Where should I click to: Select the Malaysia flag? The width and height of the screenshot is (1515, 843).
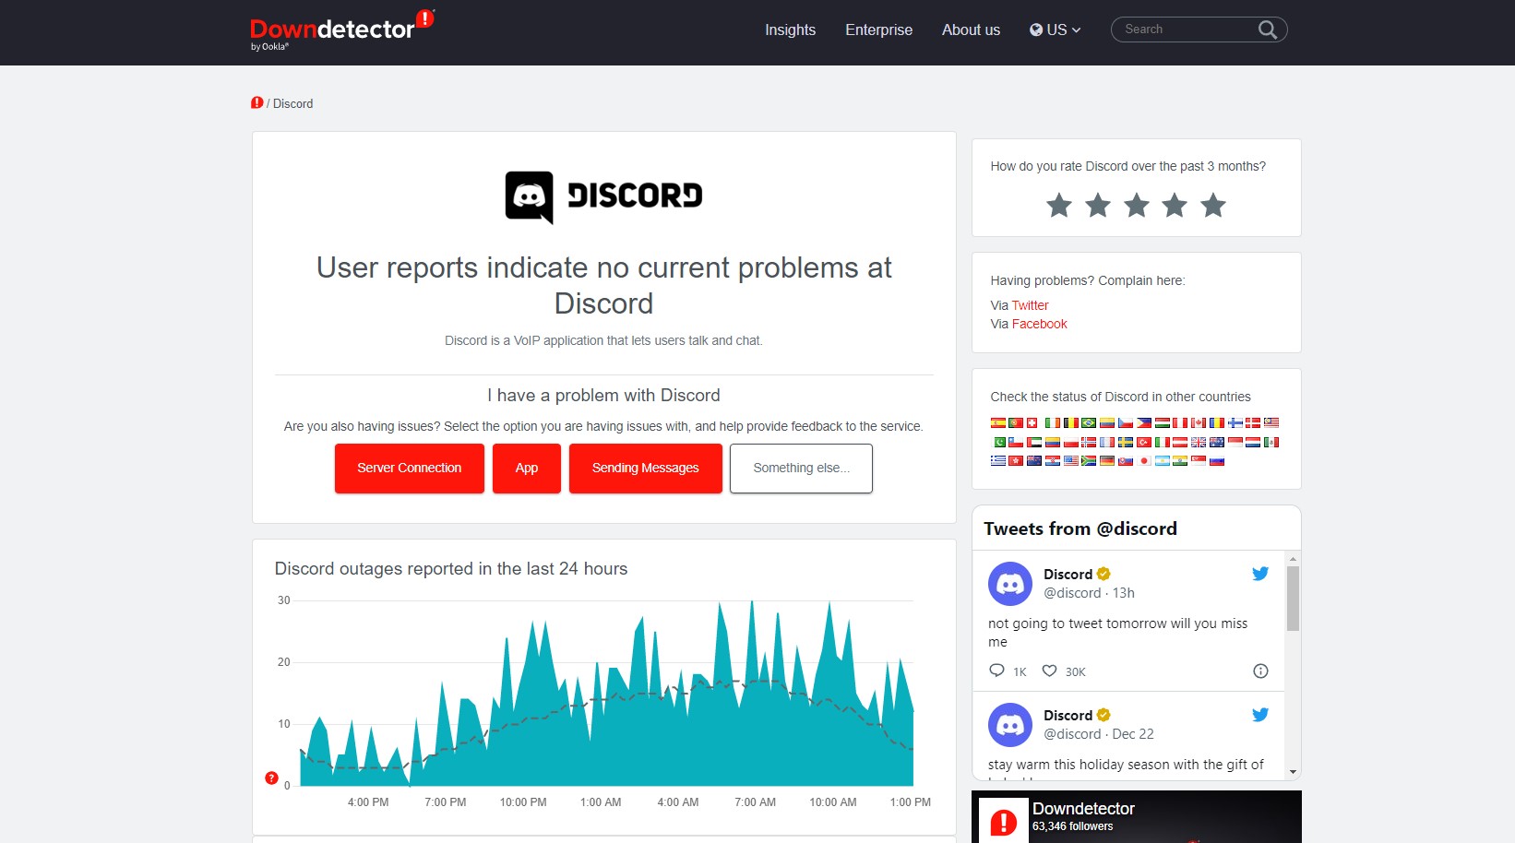[1271, 422]
